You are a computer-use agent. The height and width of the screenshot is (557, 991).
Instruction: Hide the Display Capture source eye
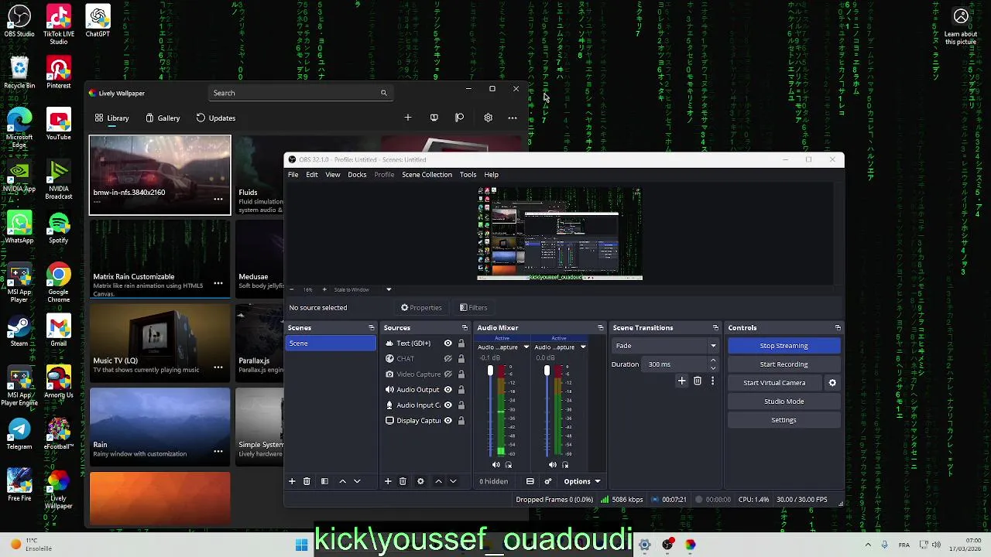click(447, 421)
